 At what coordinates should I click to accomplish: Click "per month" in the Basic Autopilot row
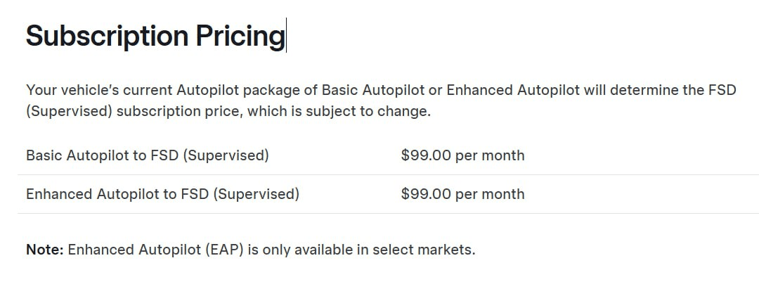pyautogui.click(x=490, y=155)
